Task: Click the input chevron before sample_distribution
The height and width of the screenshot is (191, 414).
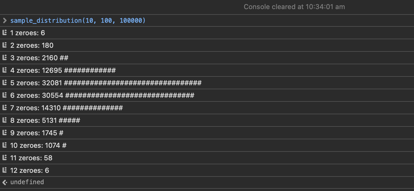Action: click(4, 20)
